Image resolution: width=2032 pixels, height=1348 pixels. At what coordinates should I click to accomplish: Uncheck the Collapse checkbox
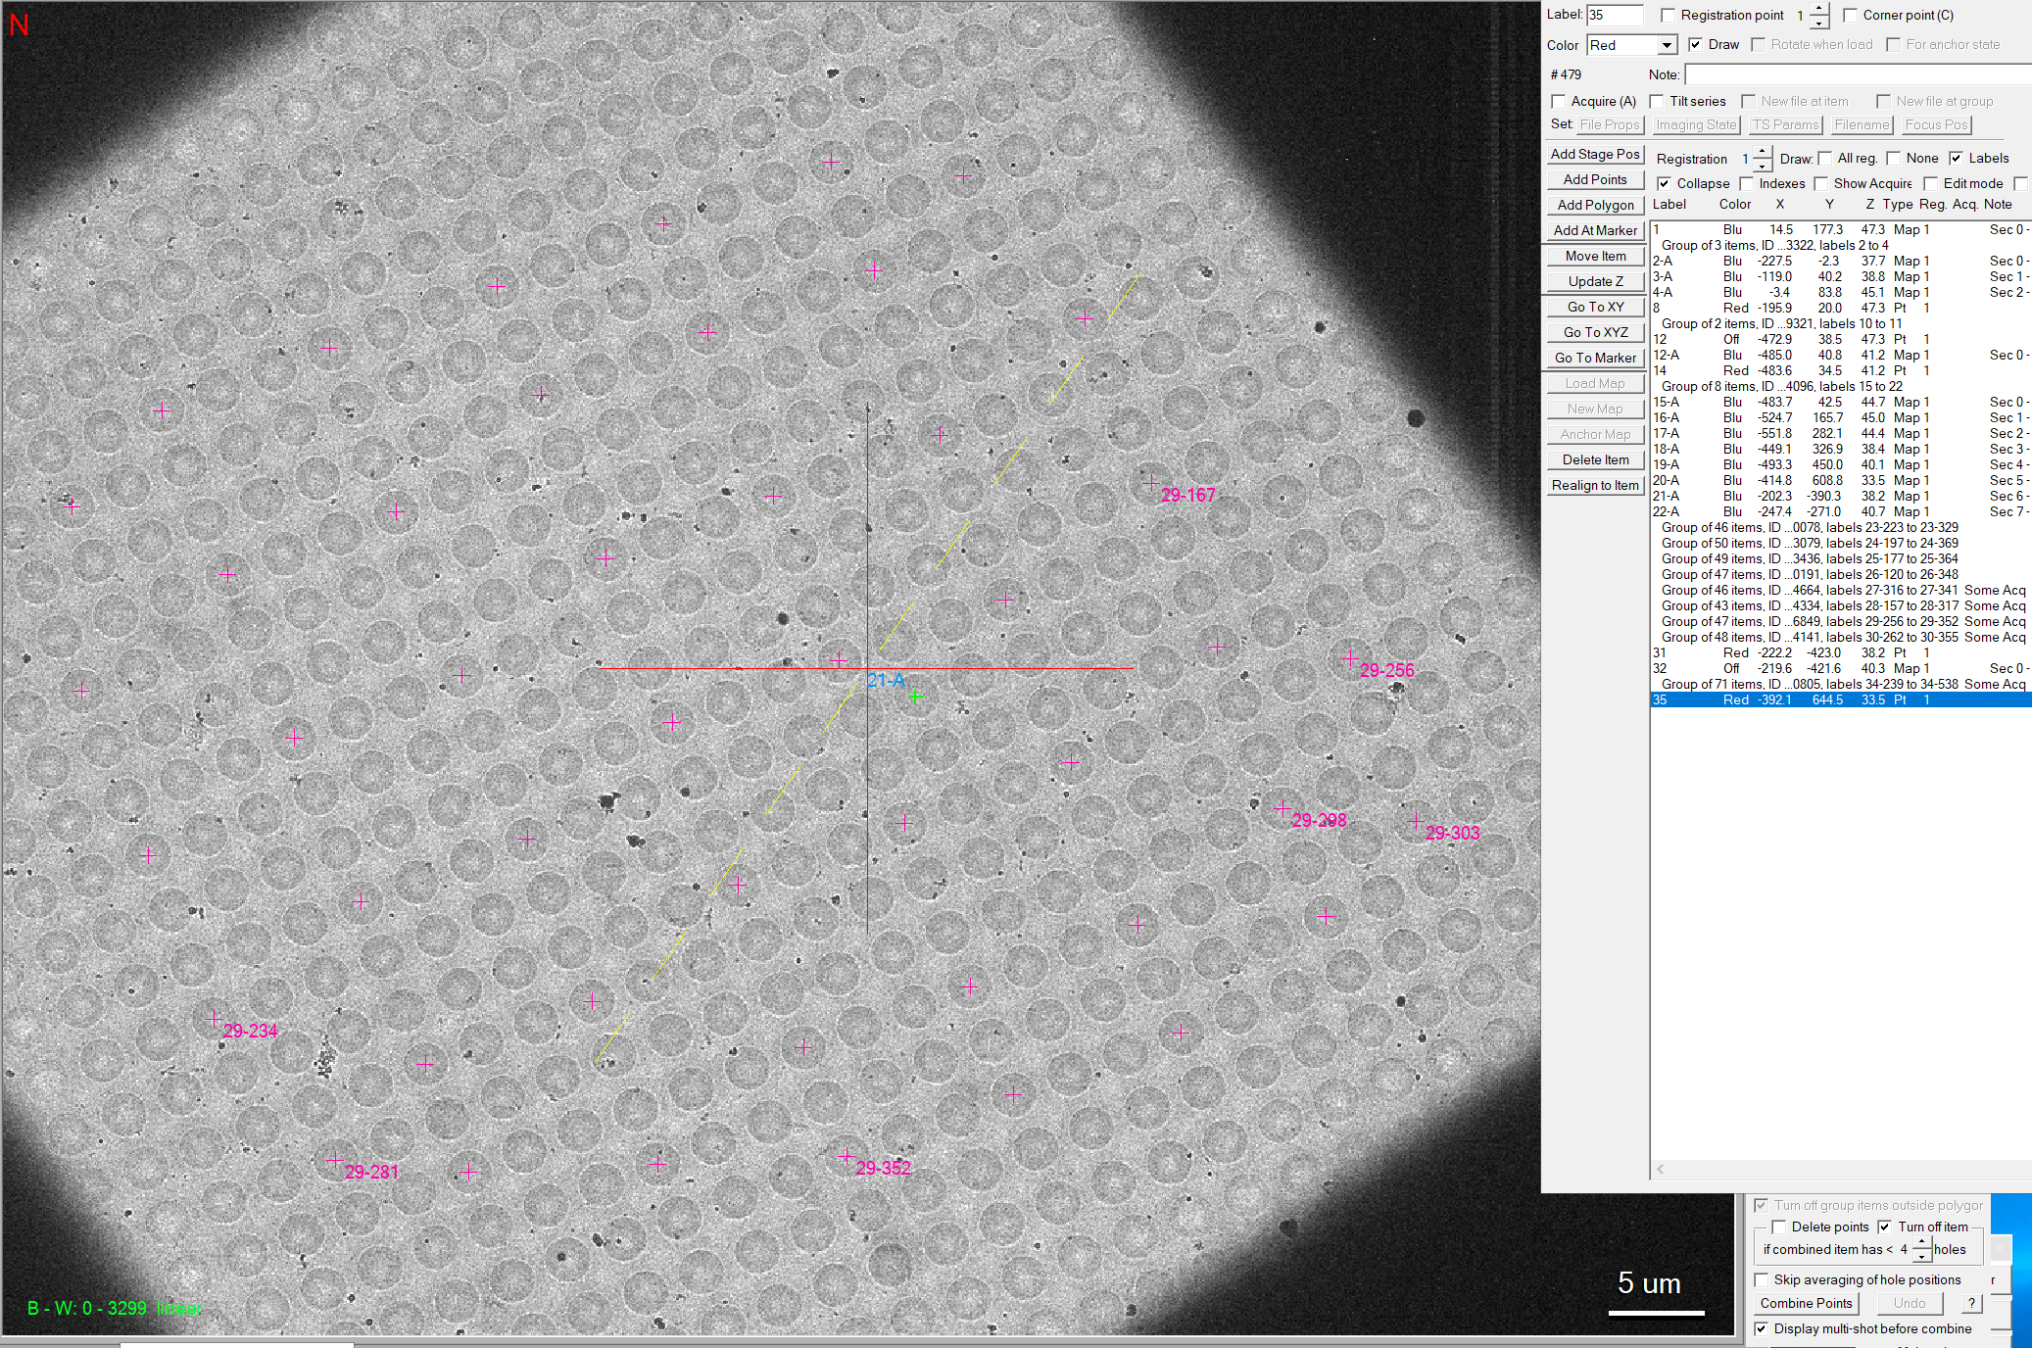coord(1664,183)
